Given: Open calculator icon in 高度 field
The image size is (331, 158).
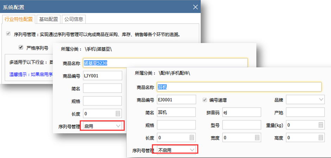Looking at the screenshot, I should tap(321, 138).
